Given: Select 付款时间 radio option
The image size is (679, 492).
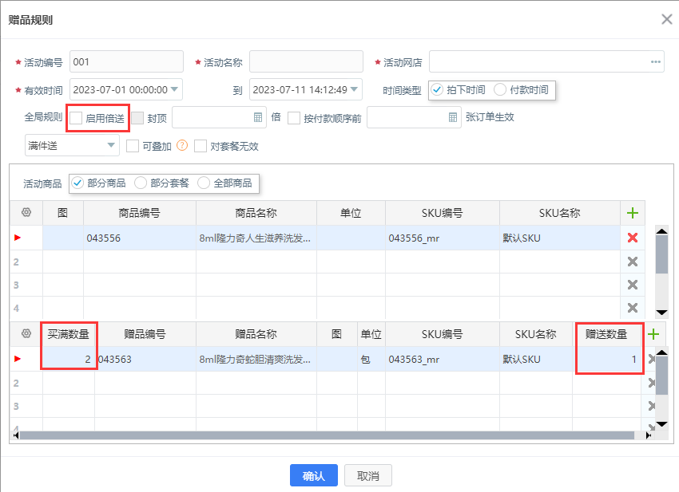Looking at the screenshot, I should [x=500, y=89].
